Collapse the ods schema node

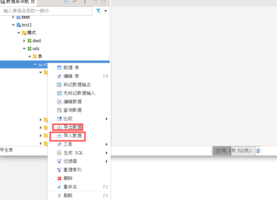tap(24, 49)
